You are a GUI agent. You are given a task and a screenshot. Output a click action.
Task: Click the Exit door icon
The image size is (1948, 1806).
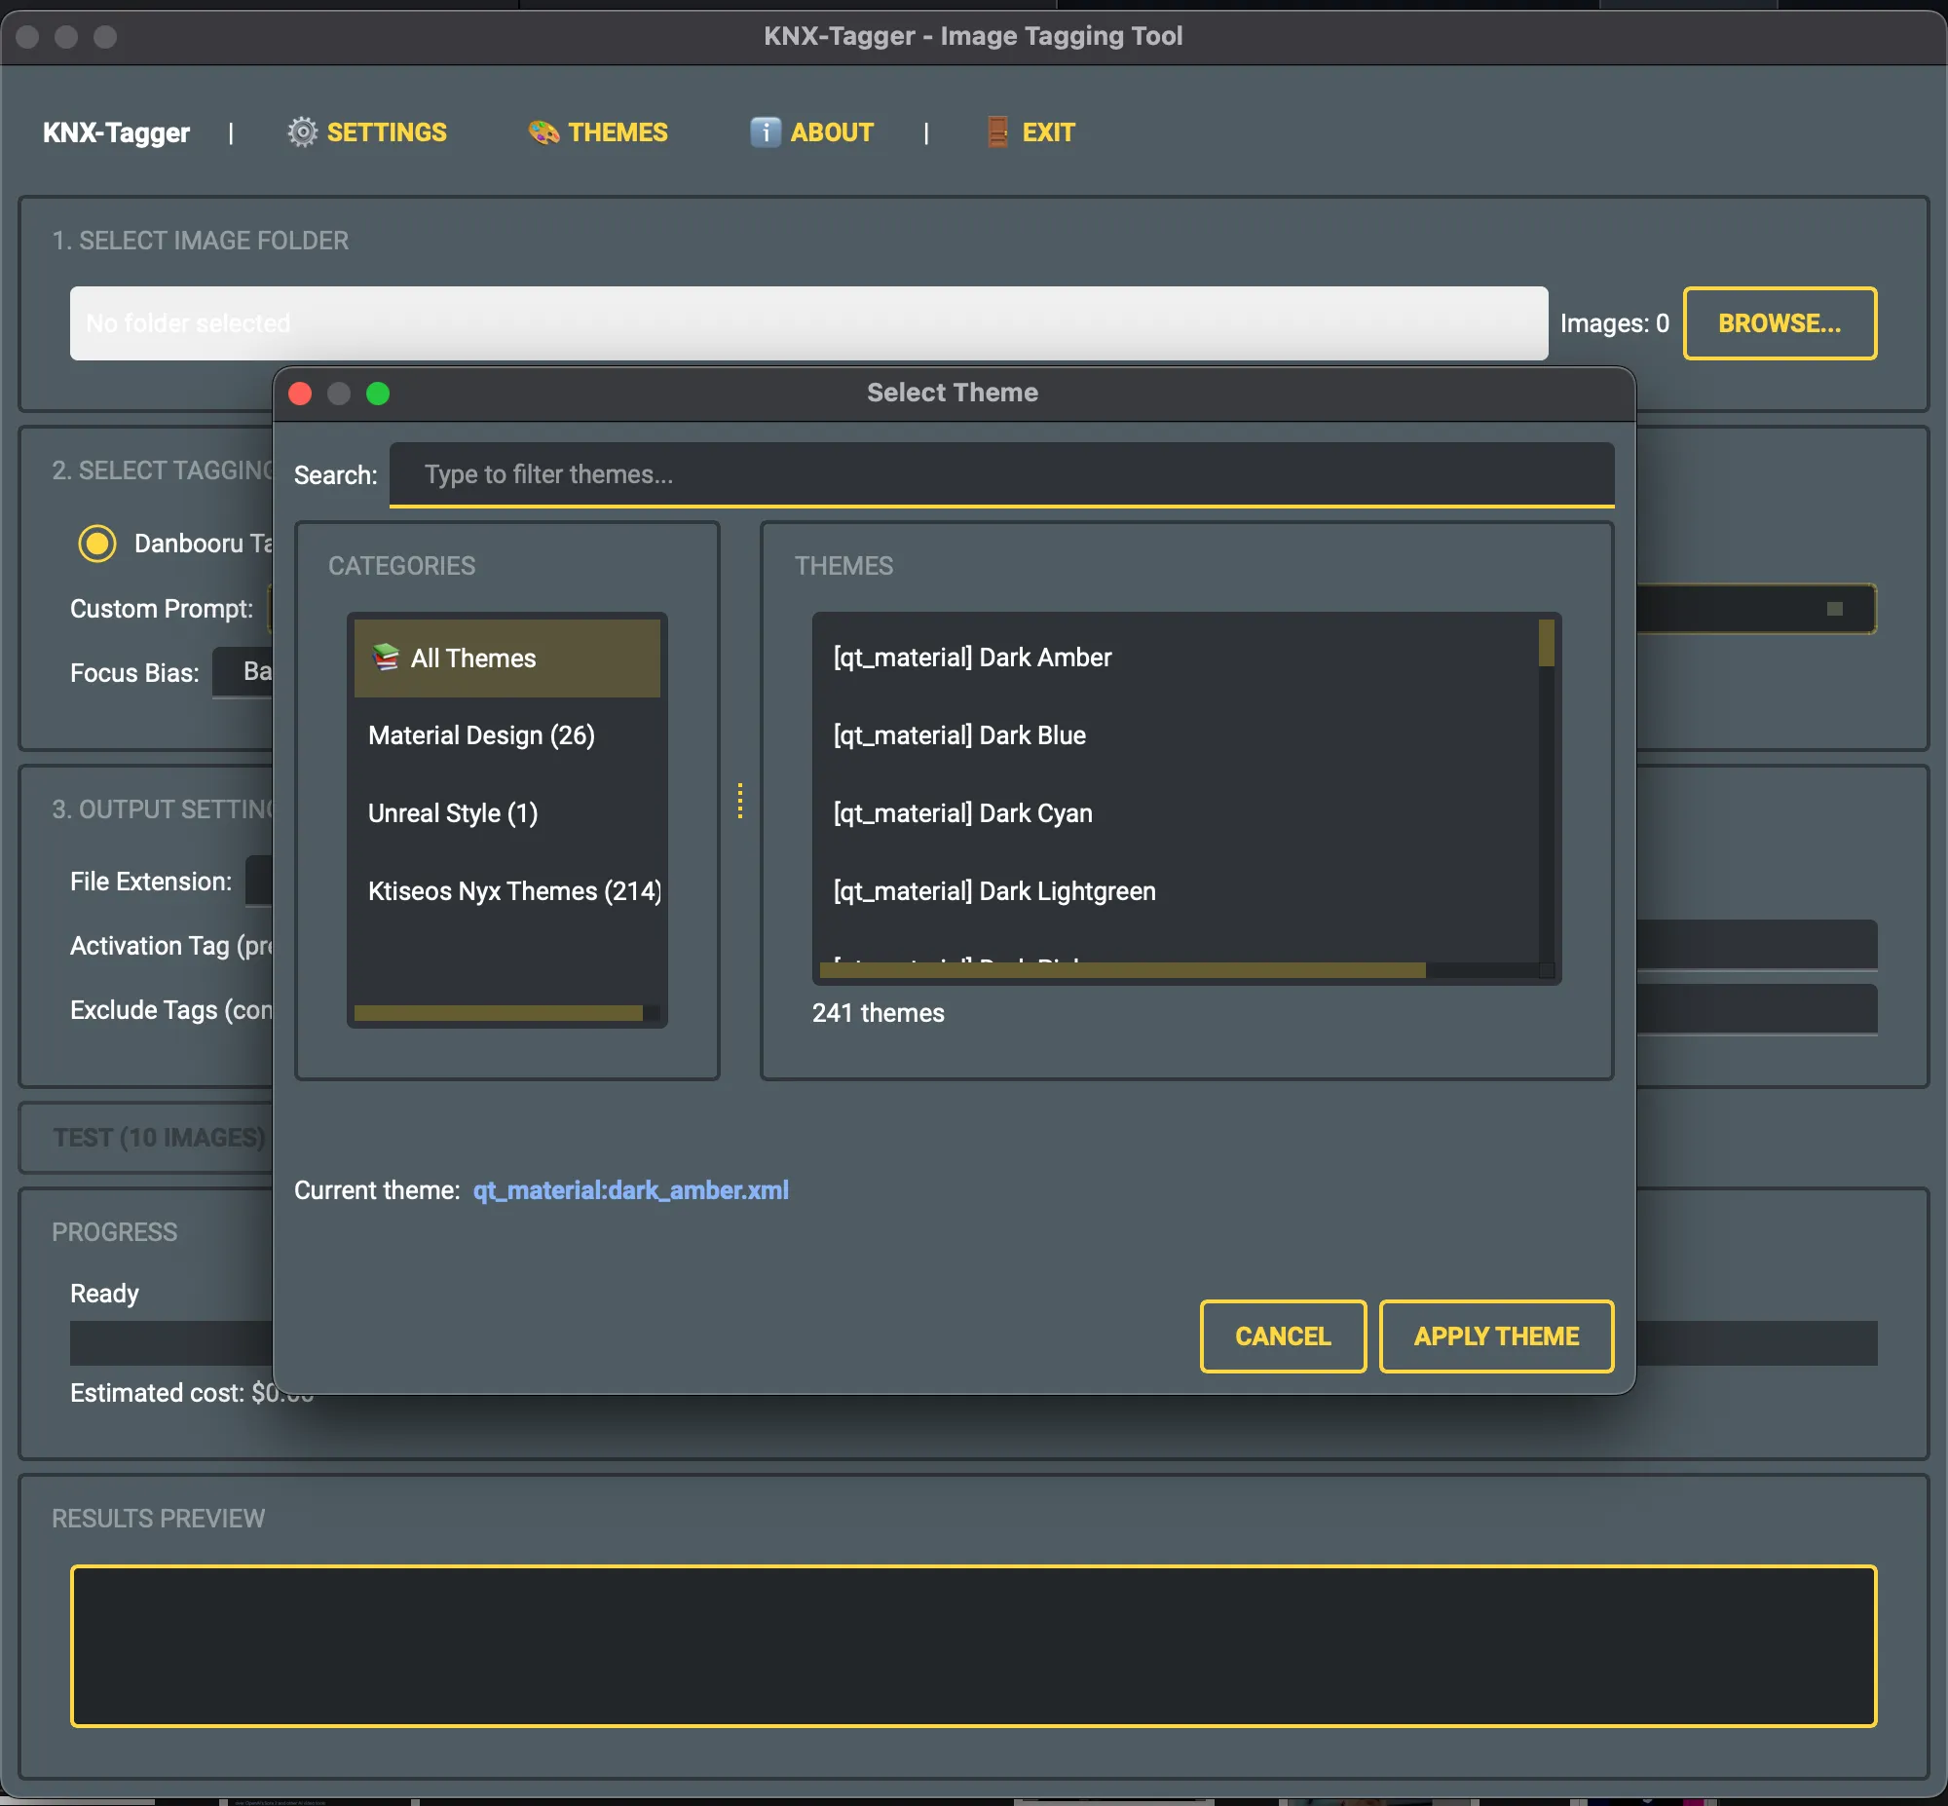point(996,132)
